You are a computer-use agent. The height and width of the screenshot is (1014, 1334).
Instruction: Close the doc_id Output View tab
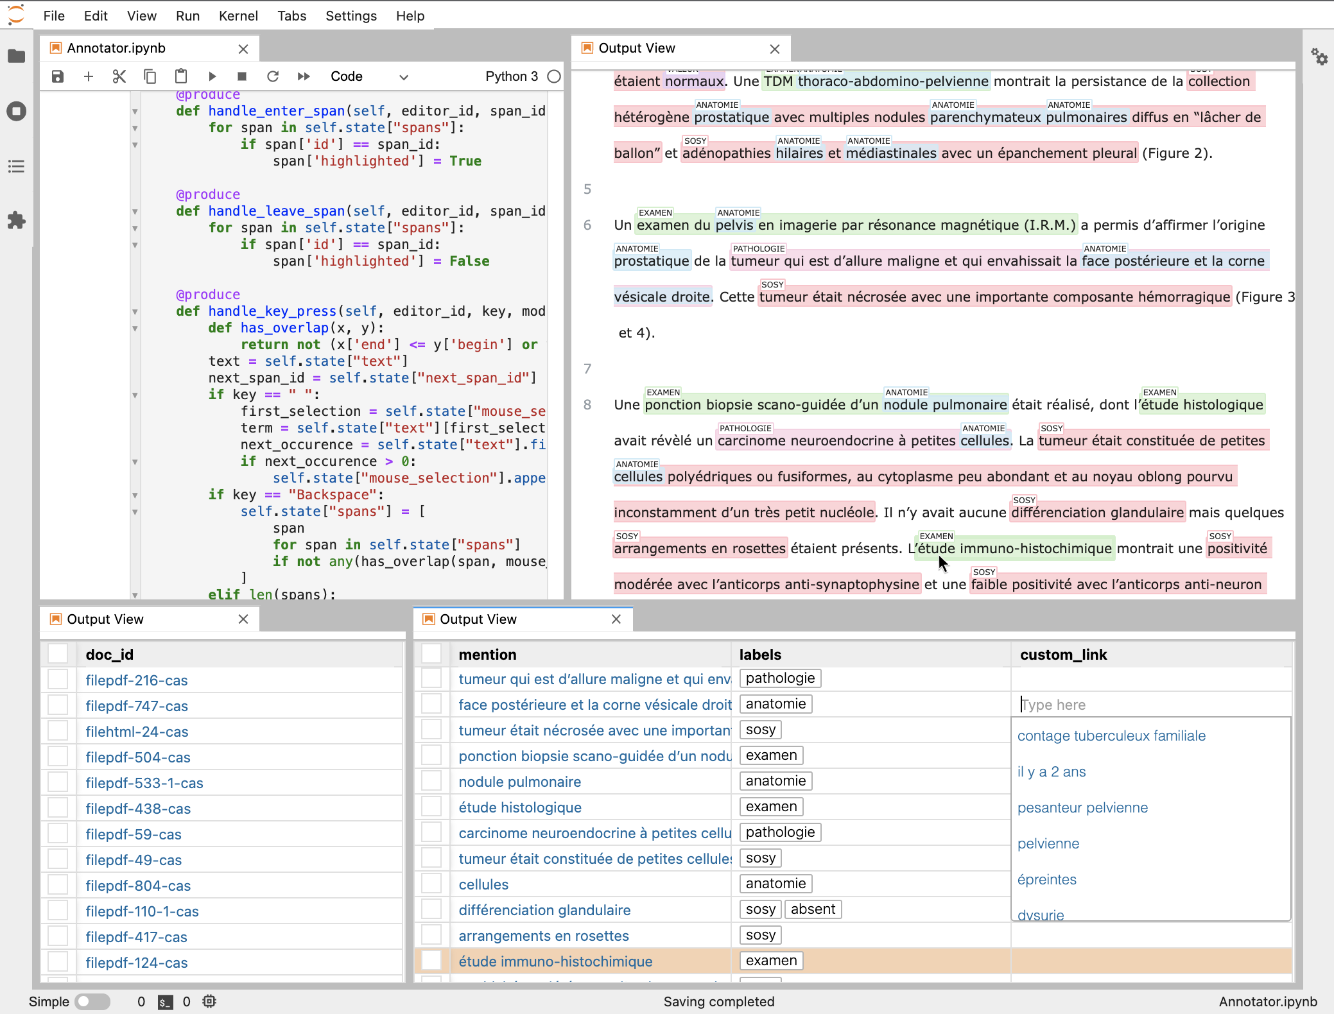pyautogui.click(x=243, y=619)
